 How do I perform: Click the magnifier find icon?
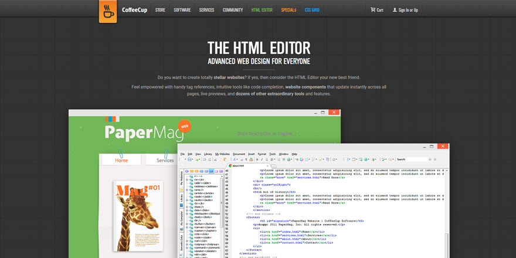click(391, 159)
